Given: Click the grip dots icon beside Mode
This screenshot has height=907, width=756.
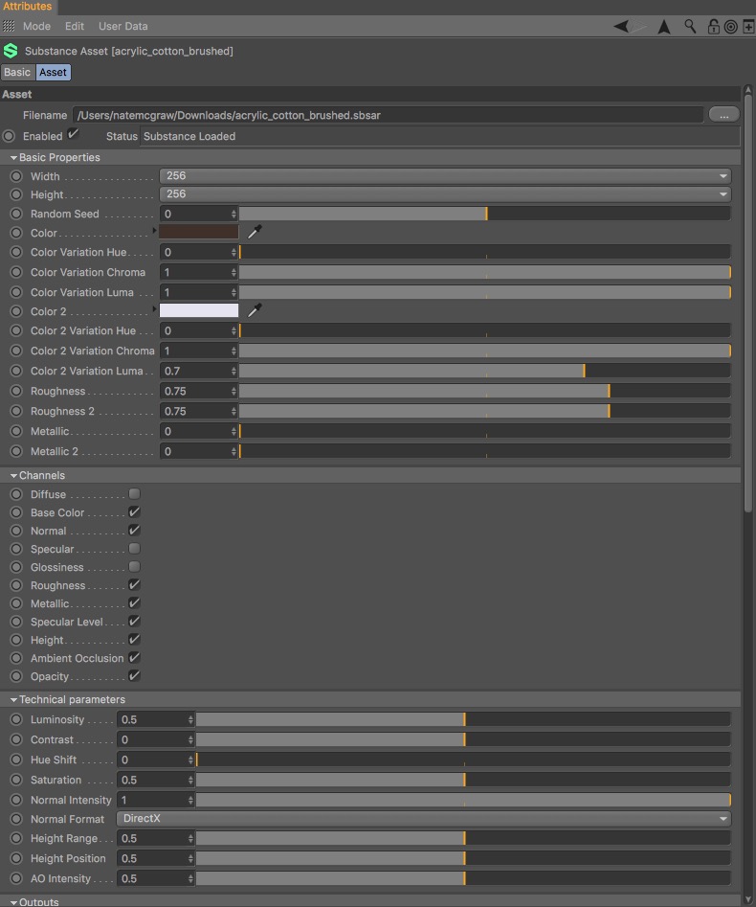Looking at the screenshot, I should [x=9, y=26].
